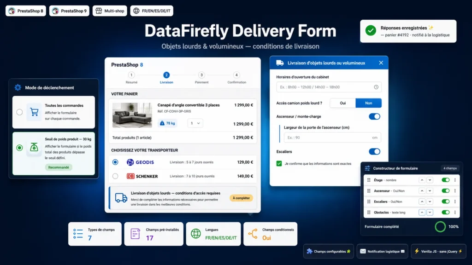The image size is (472, 265).
Task: Uncheck the Je confirme information exactes checkbox
Action: point(279,163)
